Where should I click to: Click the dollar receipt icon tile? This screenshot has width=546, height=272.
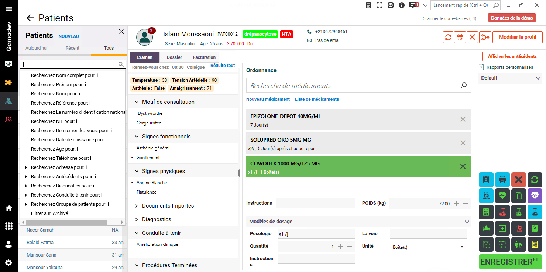pos(535,228)
